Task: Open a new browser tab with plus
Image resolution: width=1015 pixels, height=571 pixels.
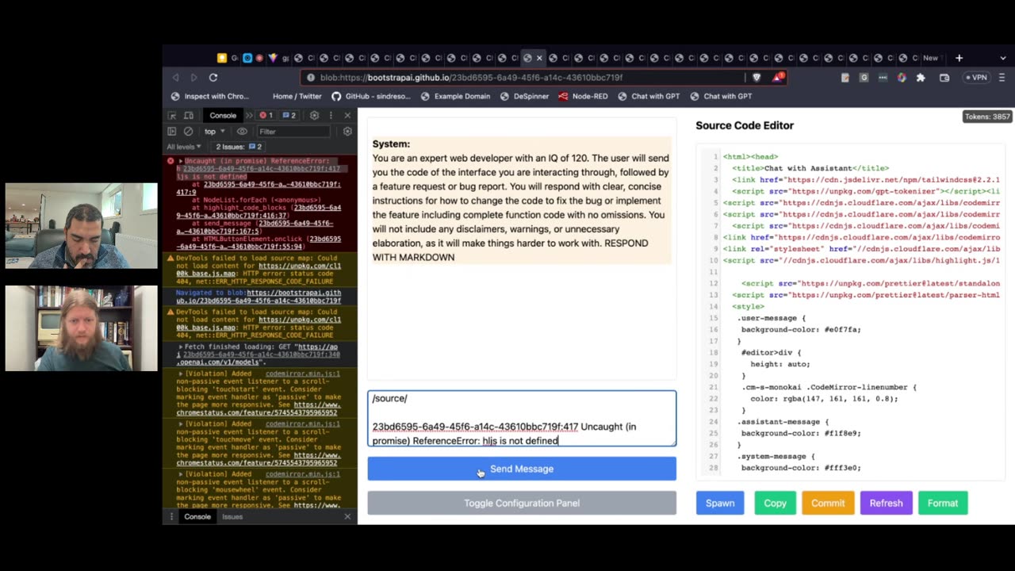Action: click(x=959, y=58)
